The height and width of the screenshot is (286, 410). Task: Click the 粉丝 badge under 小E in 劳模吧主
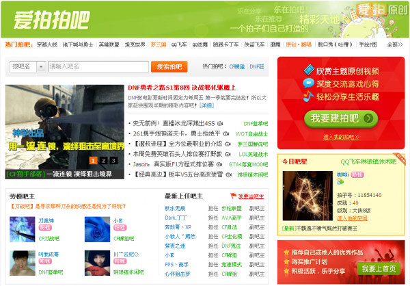tap(120, 228)
